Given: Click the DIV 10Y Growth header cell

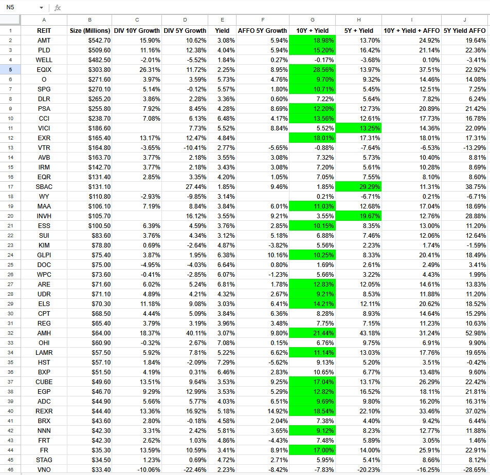Looking at the screenshot, I should click(x=137, y=31).
